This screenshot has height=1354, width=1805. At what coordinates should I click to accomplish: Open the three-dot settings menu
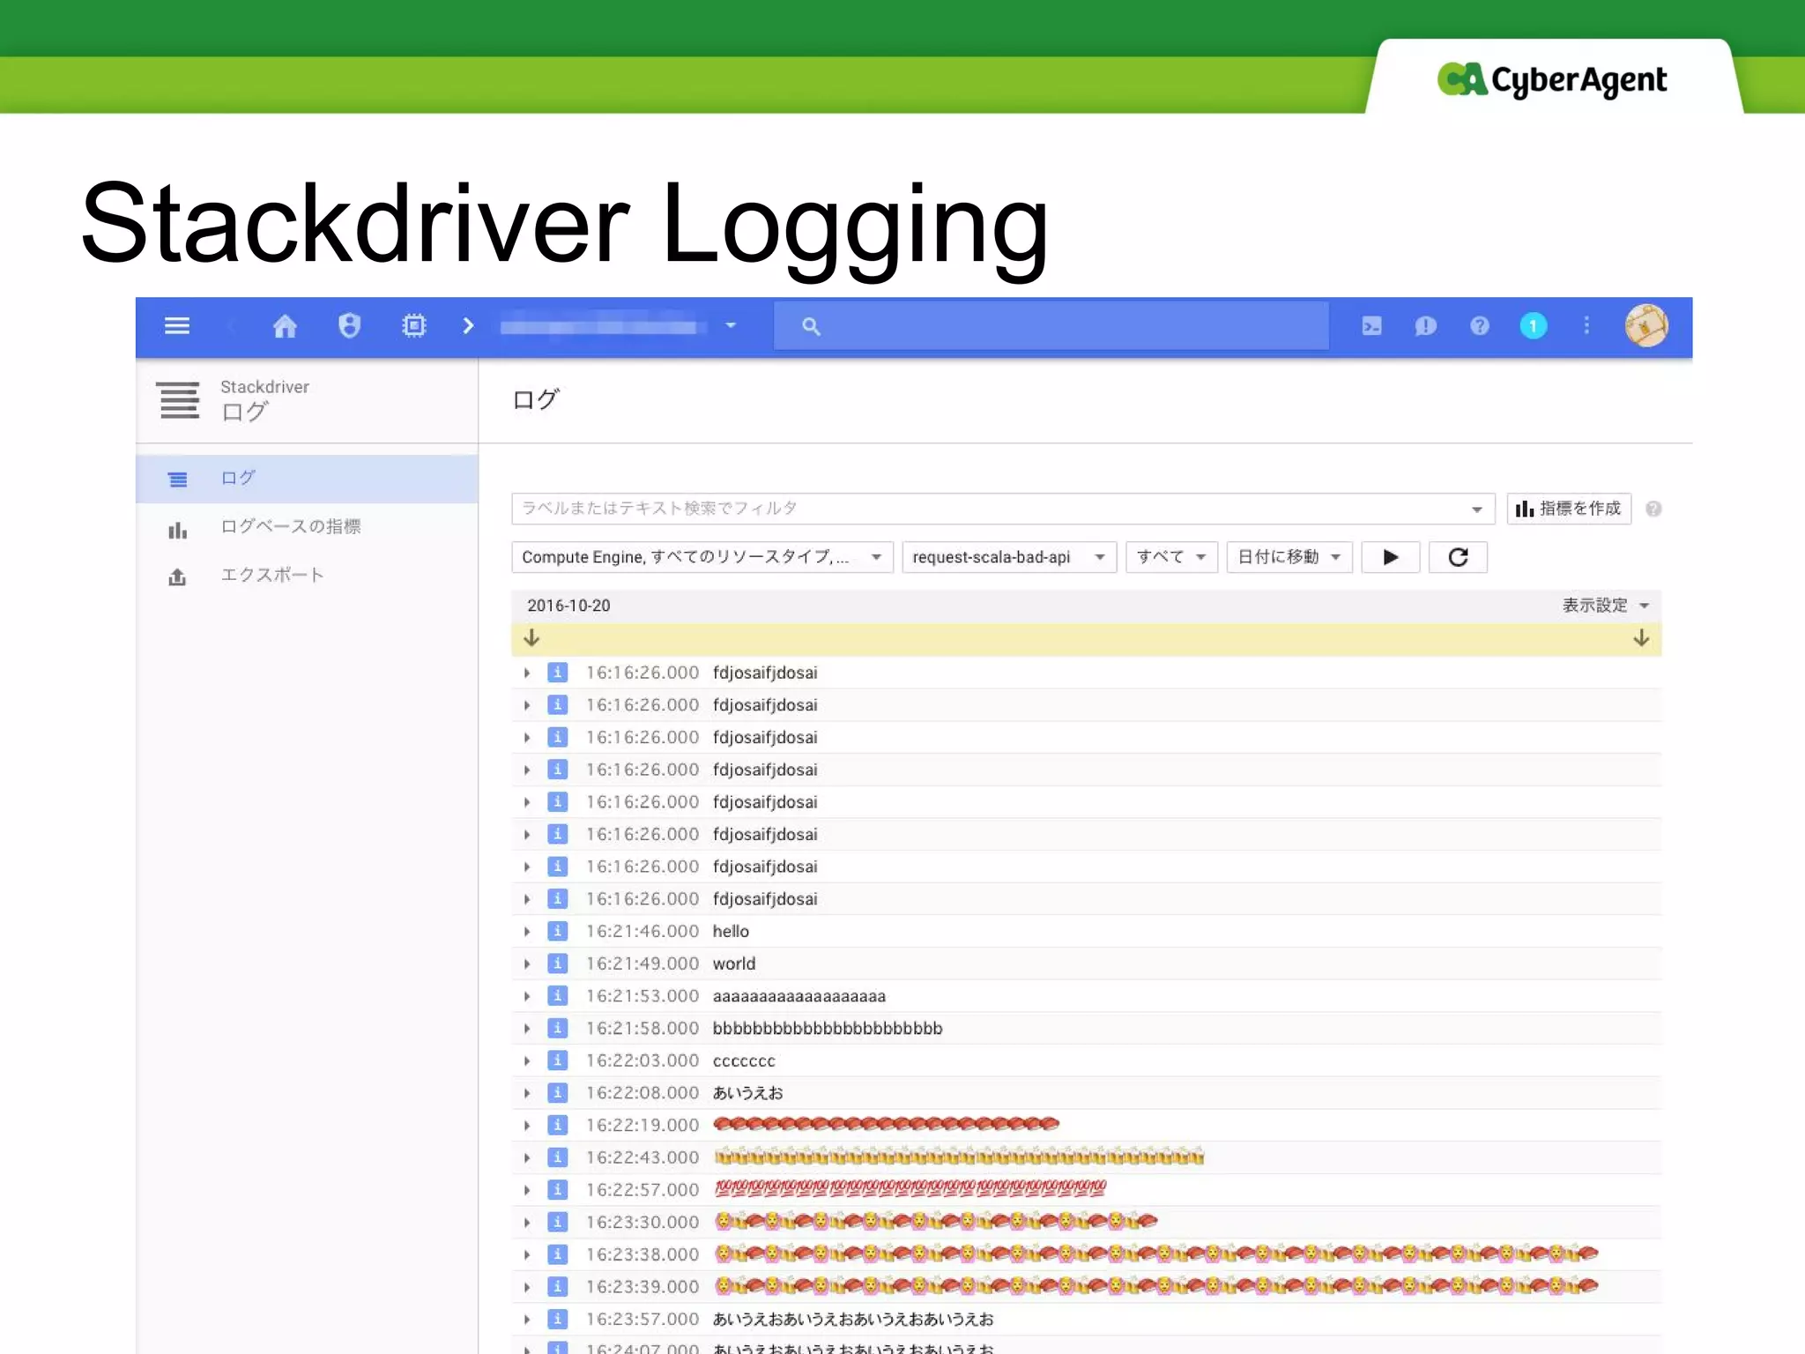(1586, 326)
